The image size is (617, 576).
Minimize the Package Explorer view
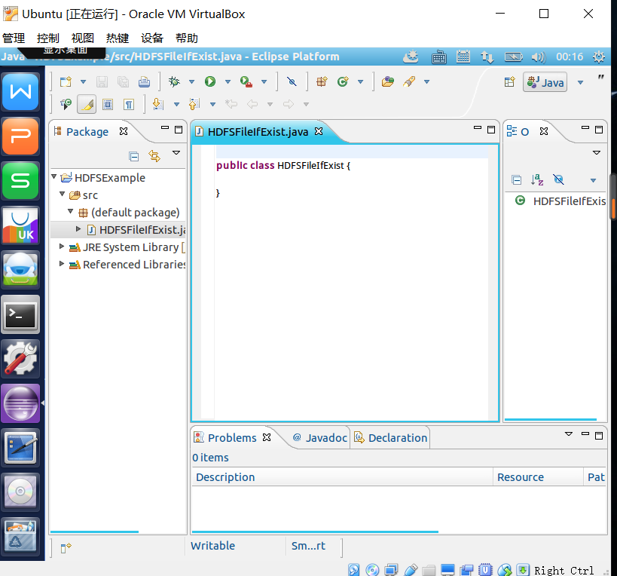(165, 127)
